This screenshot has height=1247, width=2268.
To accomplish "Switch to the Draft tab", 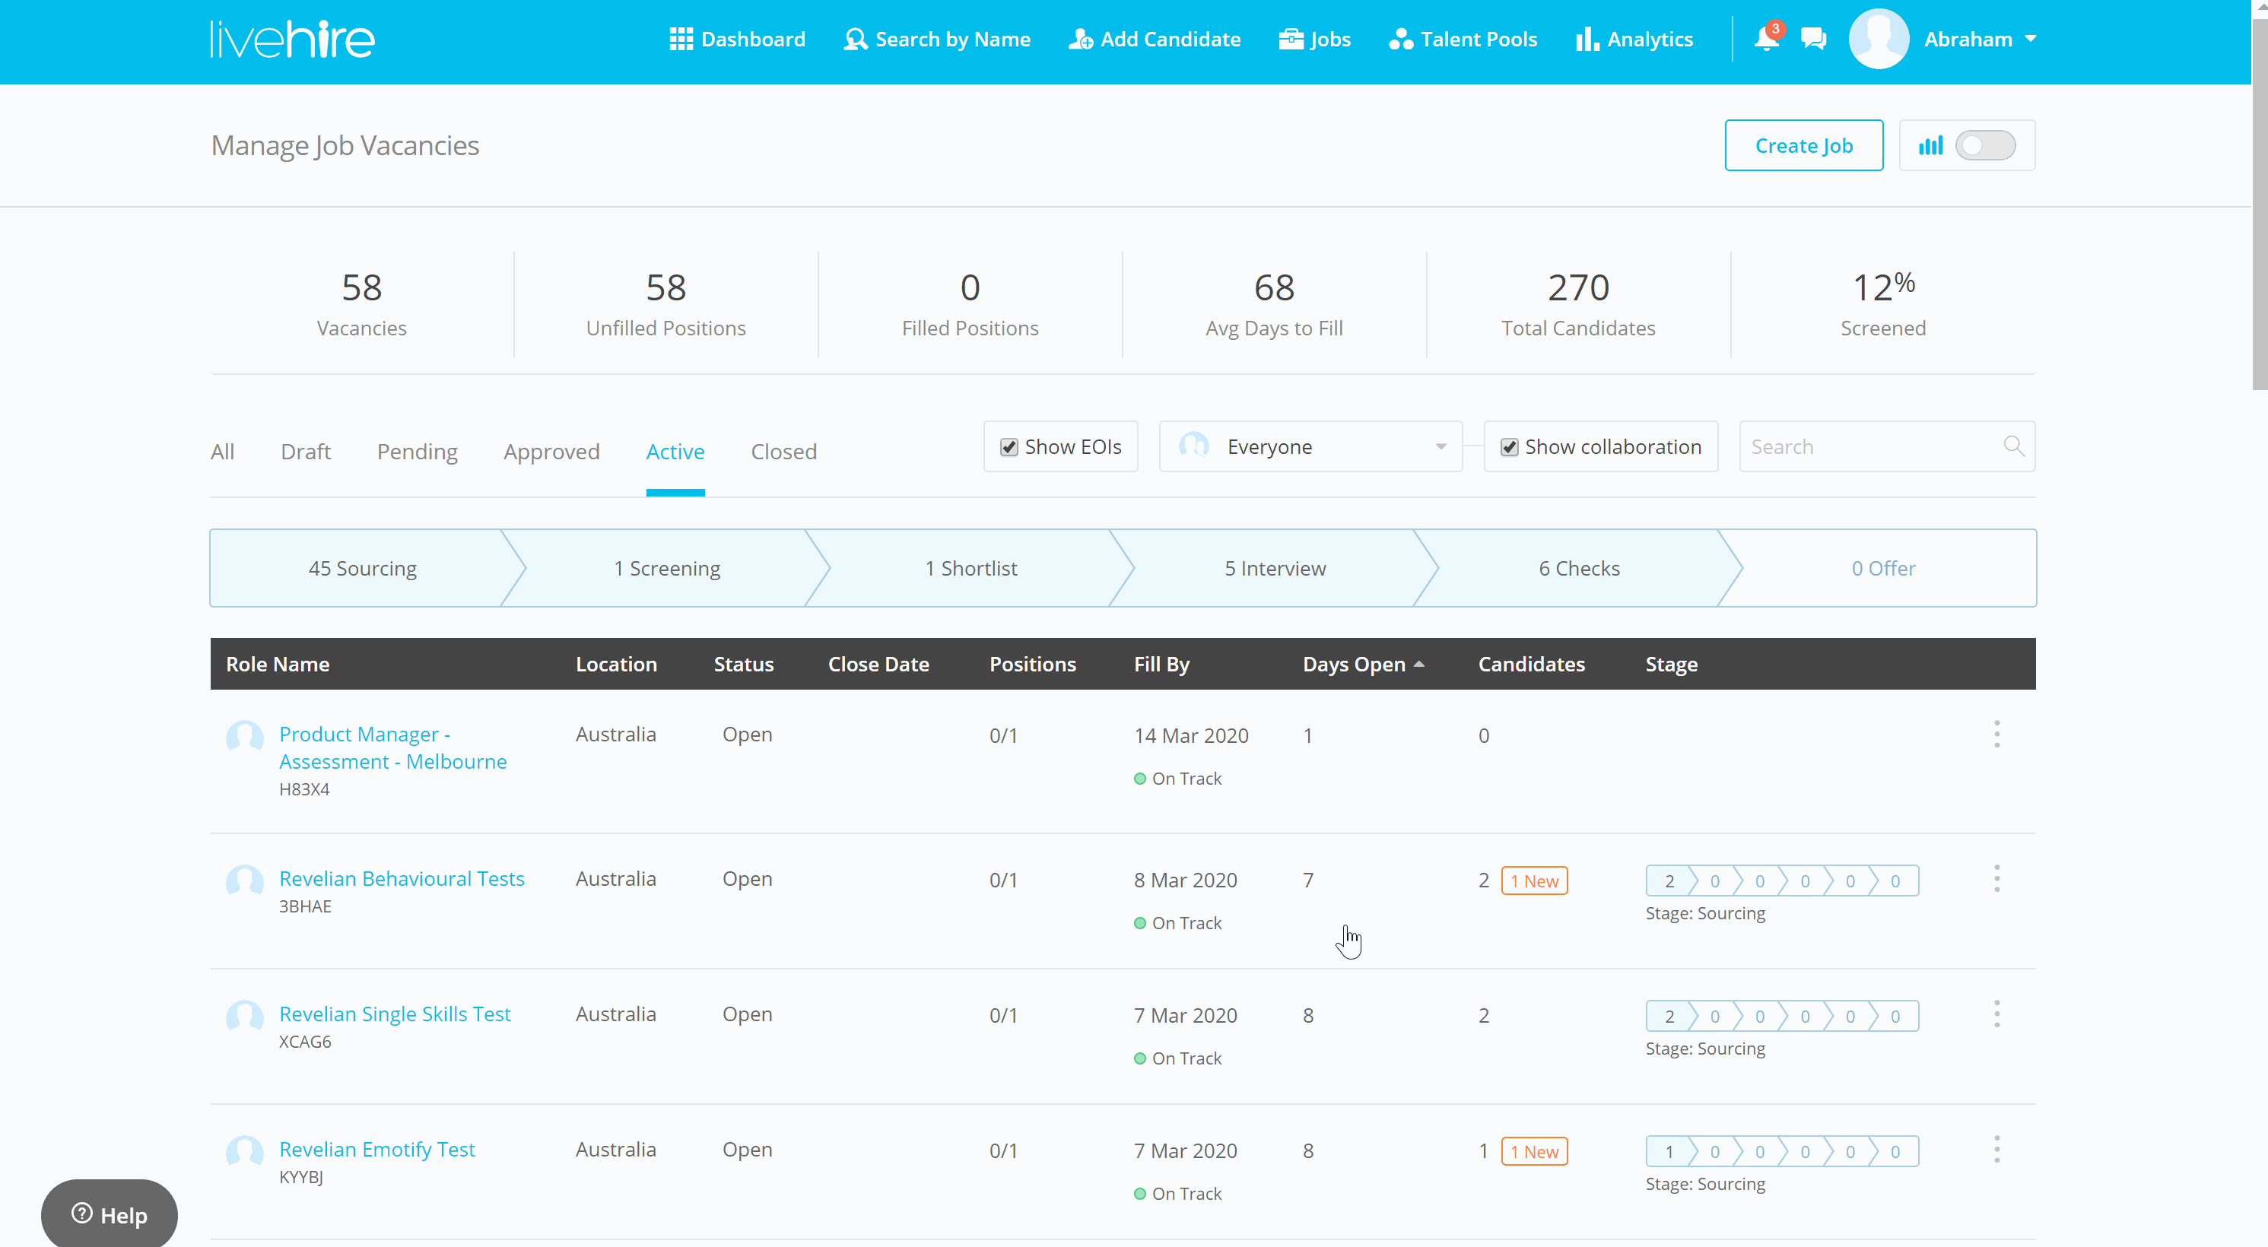I will coord(306,452).
